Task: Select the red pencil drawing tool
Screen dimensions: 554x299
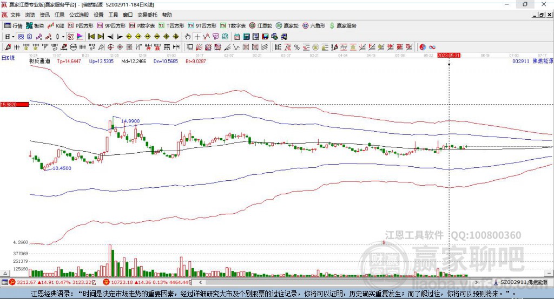Action: (x=8, y=47)
